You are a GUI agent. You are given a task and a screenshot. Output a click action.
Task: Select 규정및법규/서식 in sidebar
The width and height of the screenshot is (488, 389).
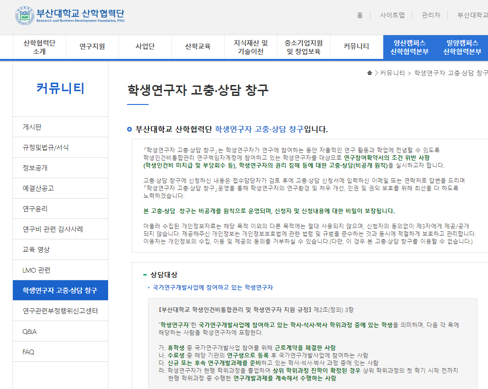46,147
